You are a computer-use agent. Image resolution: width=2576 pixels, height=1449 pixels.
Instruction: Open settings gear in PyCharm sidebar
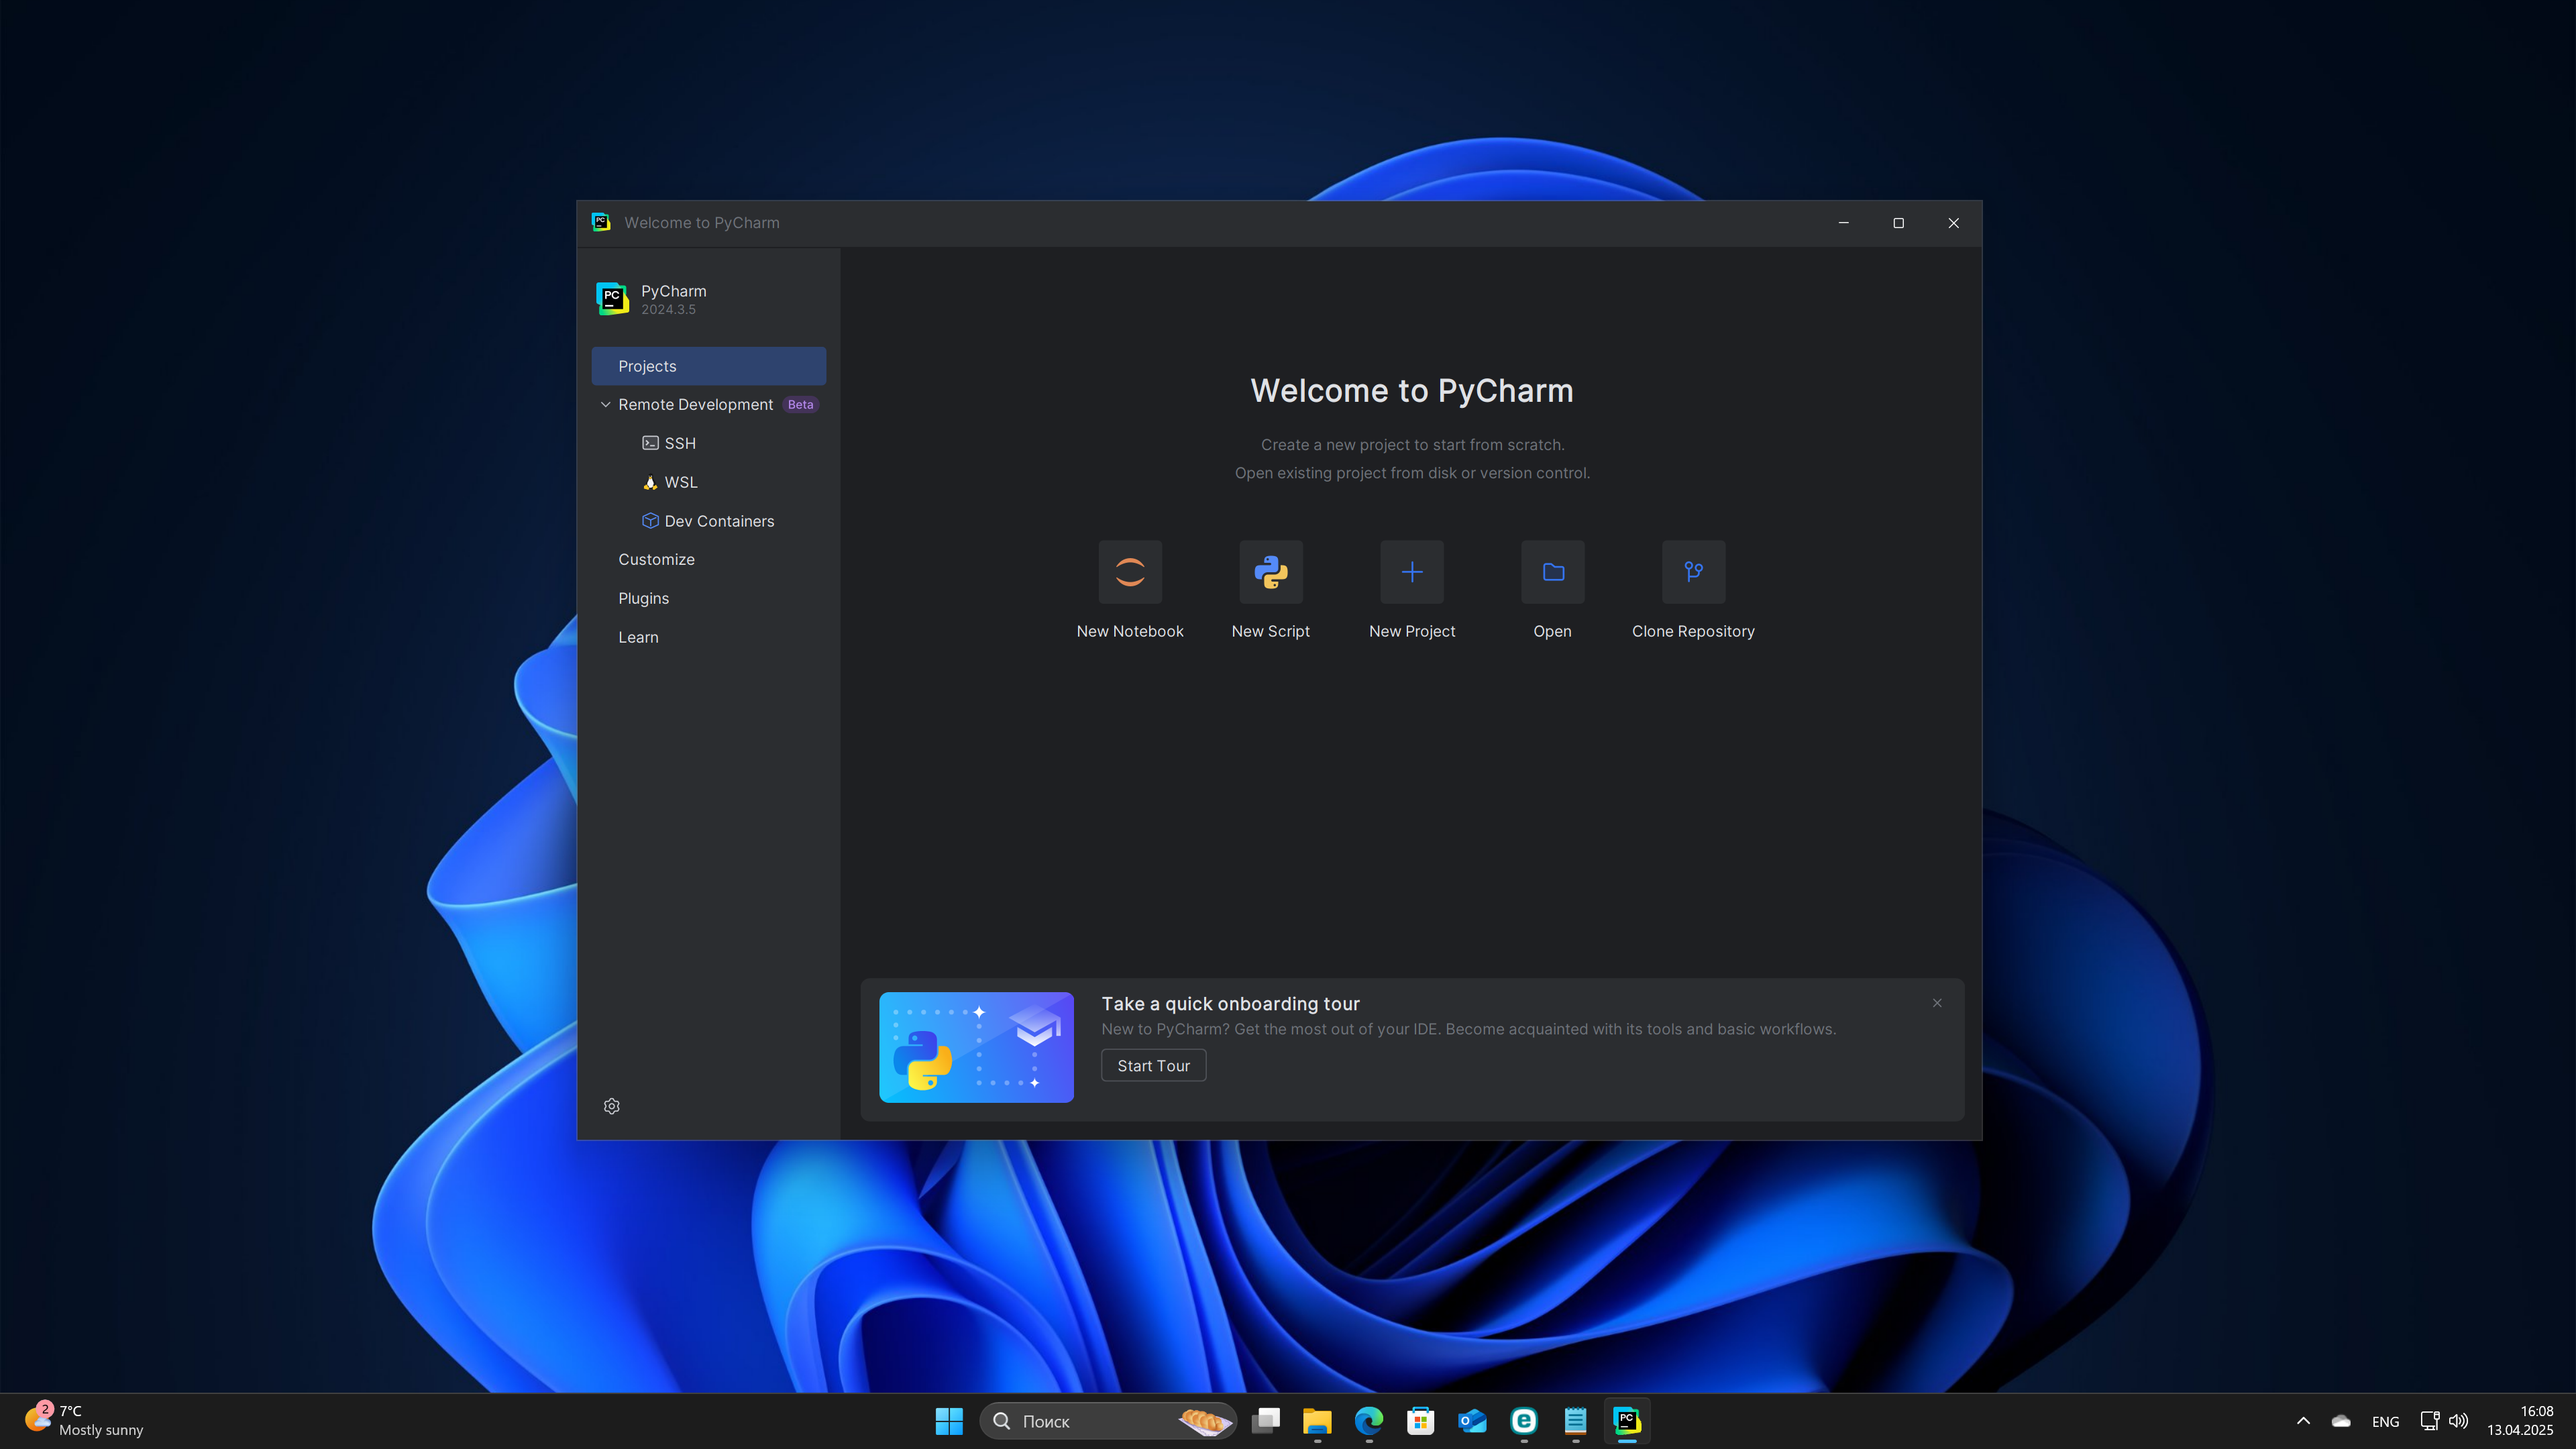click(612, 1106)
